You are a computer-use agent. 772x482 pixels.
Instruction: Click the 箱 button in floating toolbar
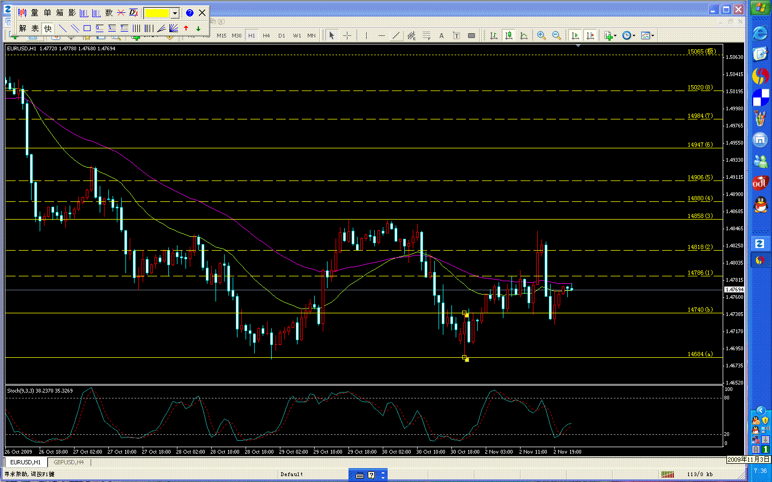(x=60, y=13)
